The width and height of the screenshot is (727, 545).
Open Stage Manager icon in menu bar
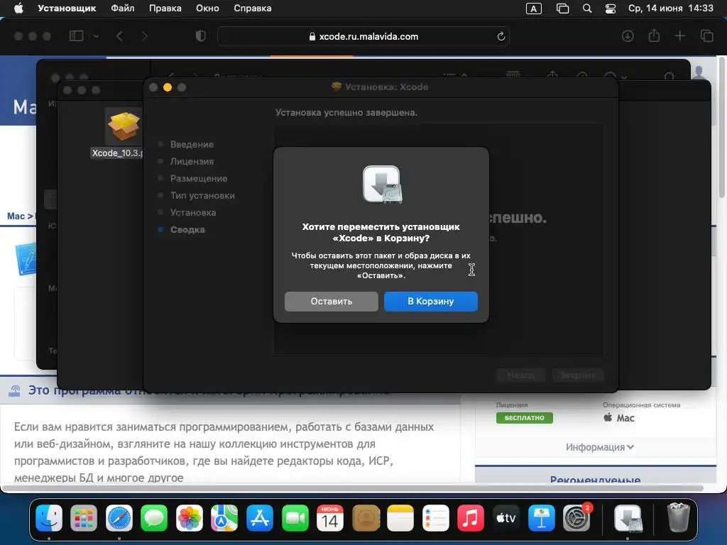coord(562,9)
